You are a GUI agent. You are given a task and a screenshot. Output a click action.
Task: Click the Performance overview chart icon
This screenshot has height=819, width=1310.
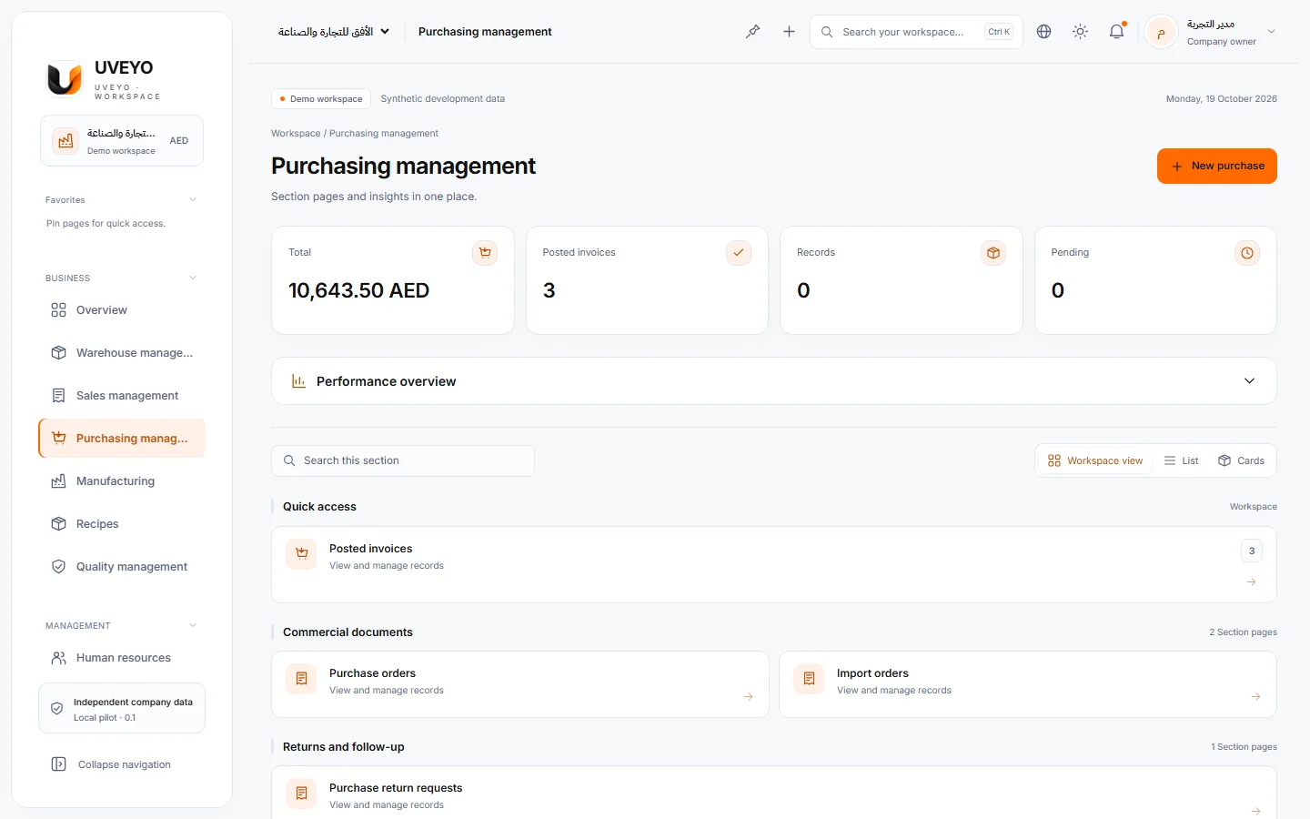(298, 381)
